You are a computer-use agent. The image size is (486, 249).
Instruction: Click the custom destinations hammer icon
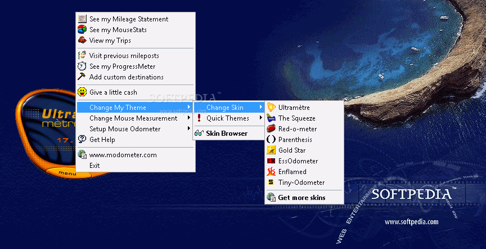82,77
